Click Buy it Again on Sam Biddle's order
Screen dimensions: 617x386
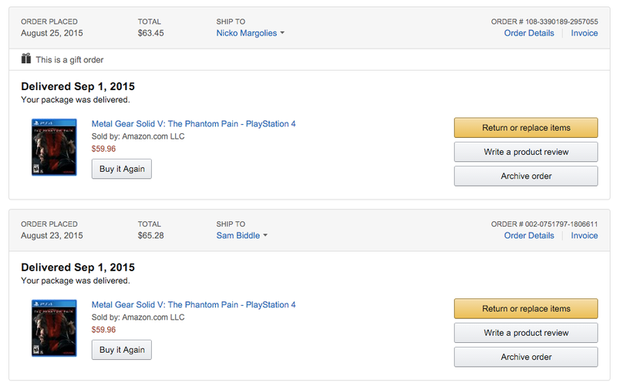[122, 350]
